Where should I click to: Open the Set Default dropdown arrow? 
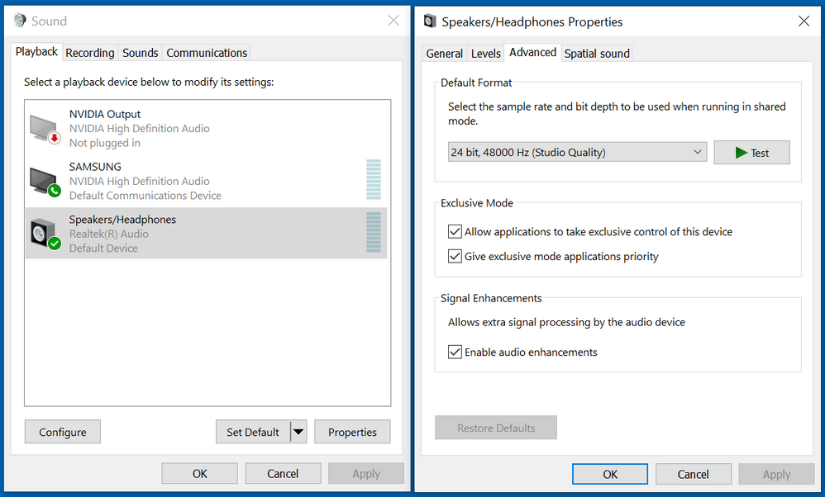tap(298, 432)
